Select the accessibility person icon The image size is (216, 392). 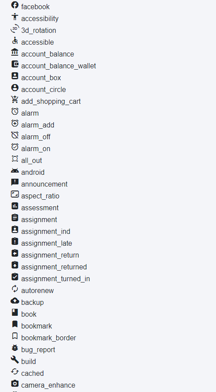click(x=15, y=17)
